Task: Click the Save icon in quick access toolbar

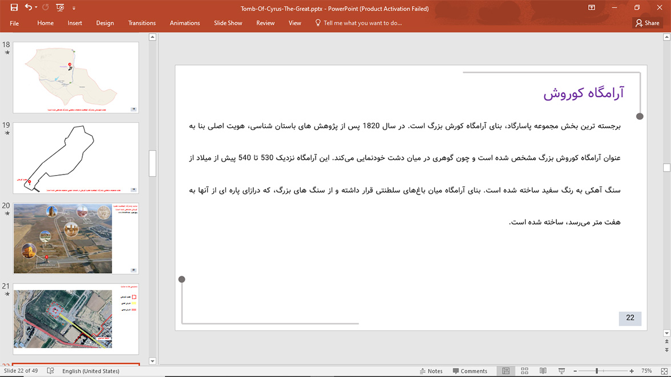Action: (14, 8)
